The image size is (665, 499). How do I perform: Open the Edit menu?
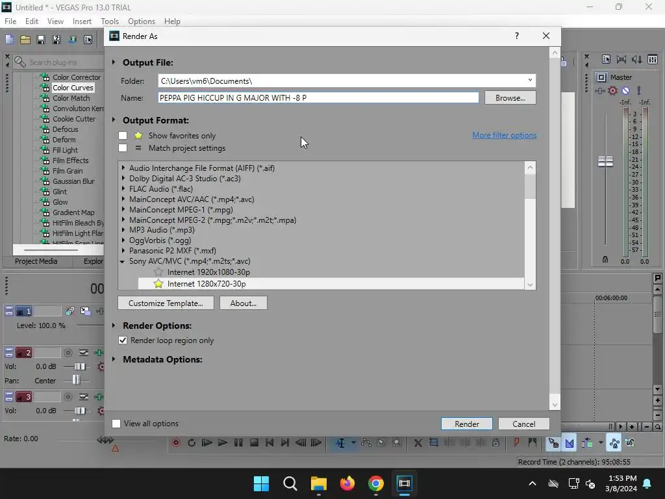click(x=32, y=21)
